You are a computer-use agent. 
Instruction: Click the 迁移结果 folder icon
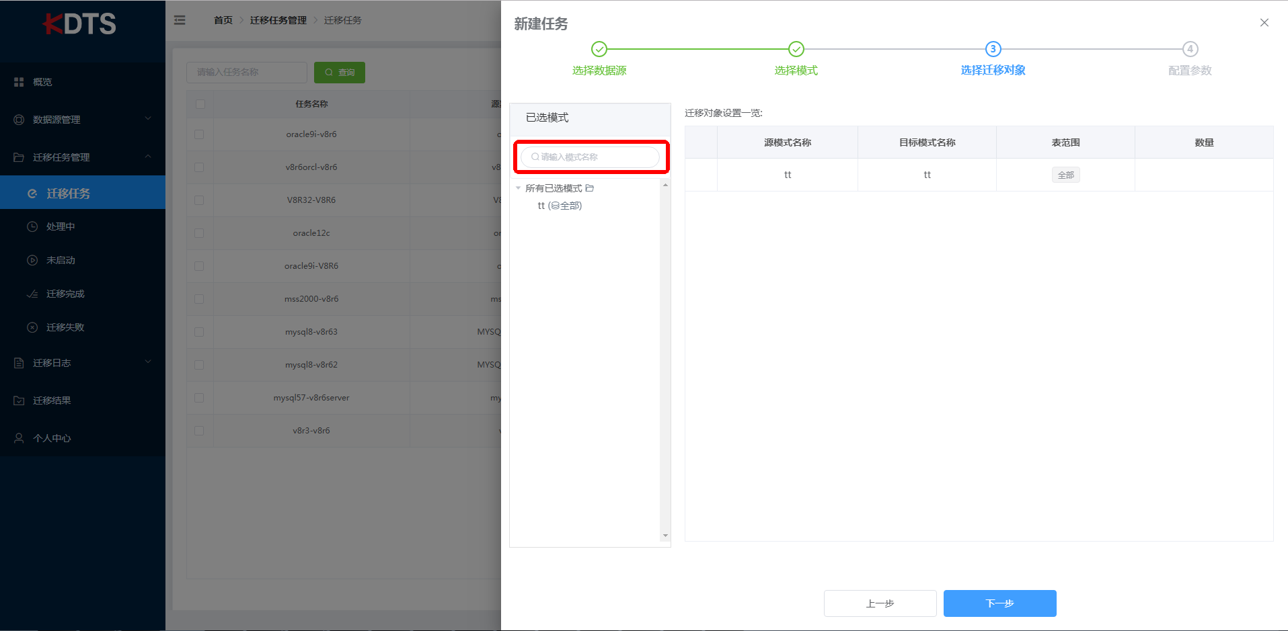19,401
